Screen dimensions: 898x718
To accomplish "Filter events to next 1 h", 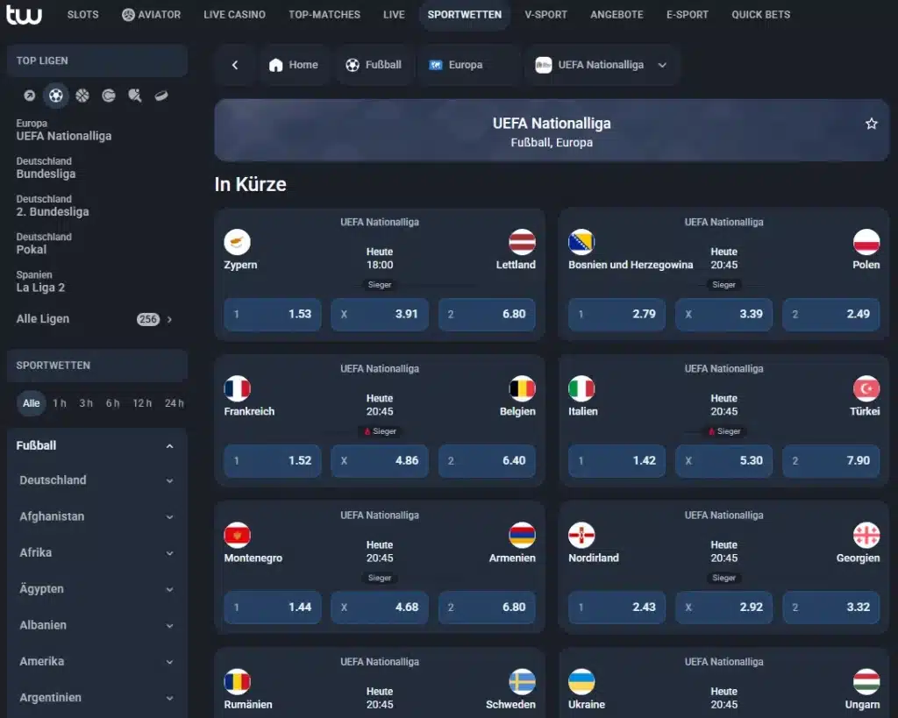I will coord(60,403).
